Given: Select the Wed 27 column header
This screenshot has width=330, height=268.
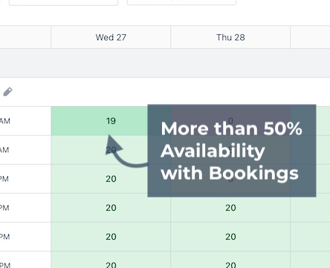Looking at the screenshot, I should point(111,37).
